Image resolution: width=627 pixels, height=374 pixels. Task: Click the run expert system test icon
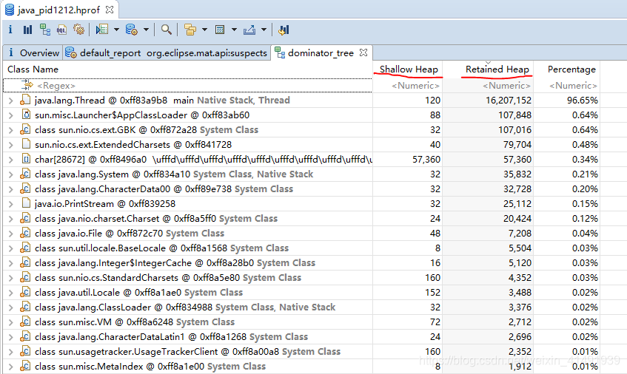(102, 30)
